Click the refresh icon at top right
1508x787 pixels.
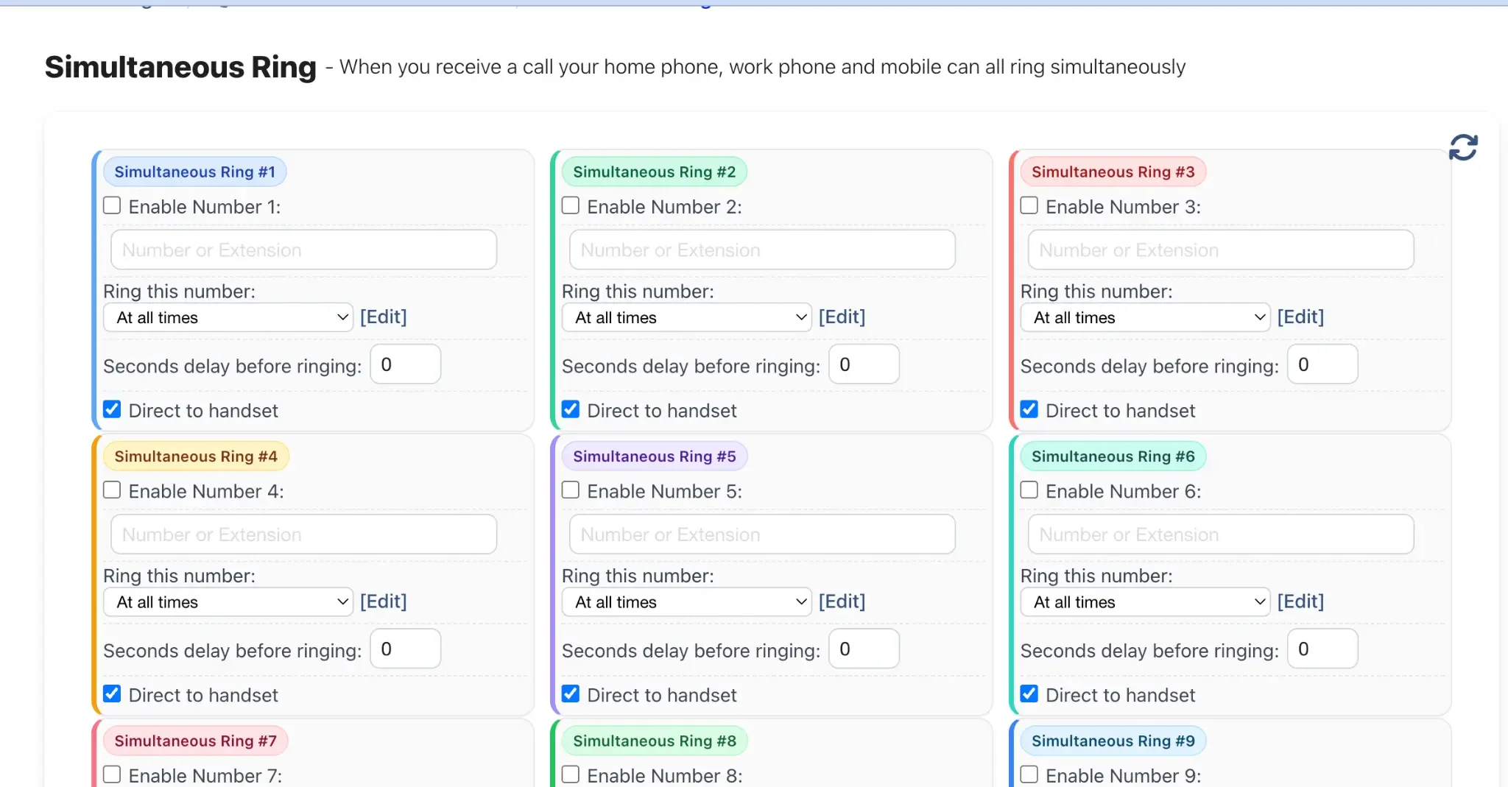pos(1462,147)
